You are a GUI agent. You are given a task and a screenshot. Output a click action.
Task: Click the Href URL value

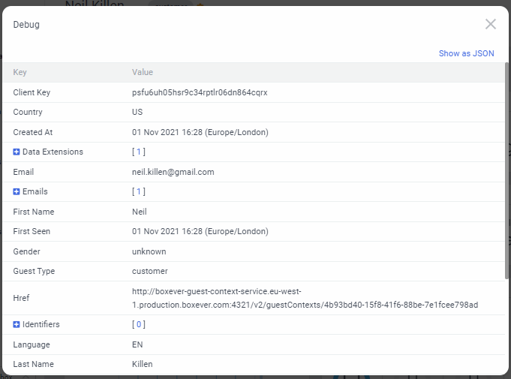point(305,298)
